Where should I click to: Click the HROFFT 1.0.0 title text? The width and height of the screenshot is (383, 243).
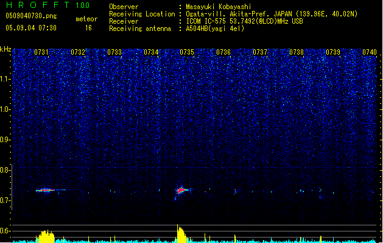click(x=47, y=5)
